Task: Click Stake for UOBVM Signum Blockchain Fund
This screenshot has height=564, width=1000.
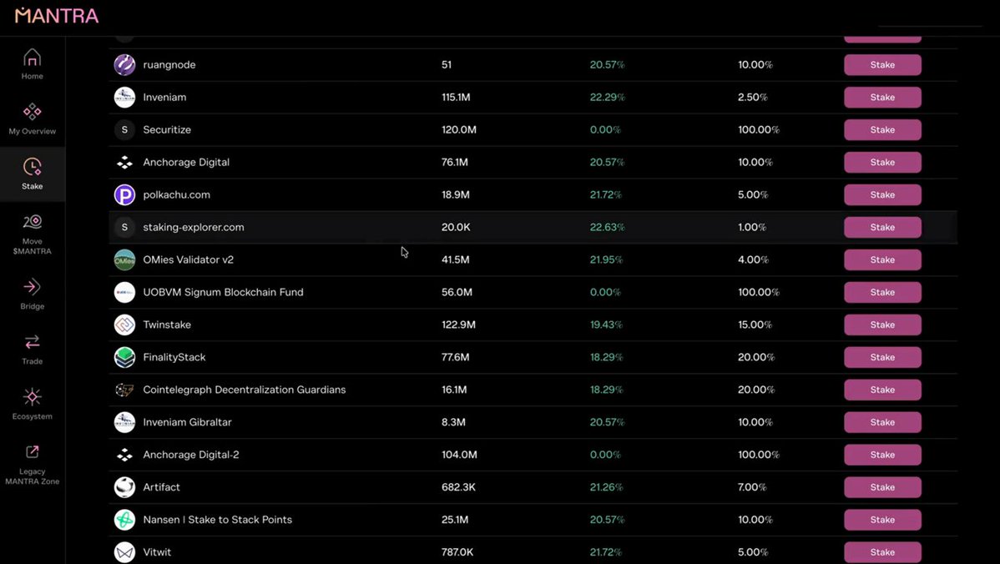Action: pos(882,292)
